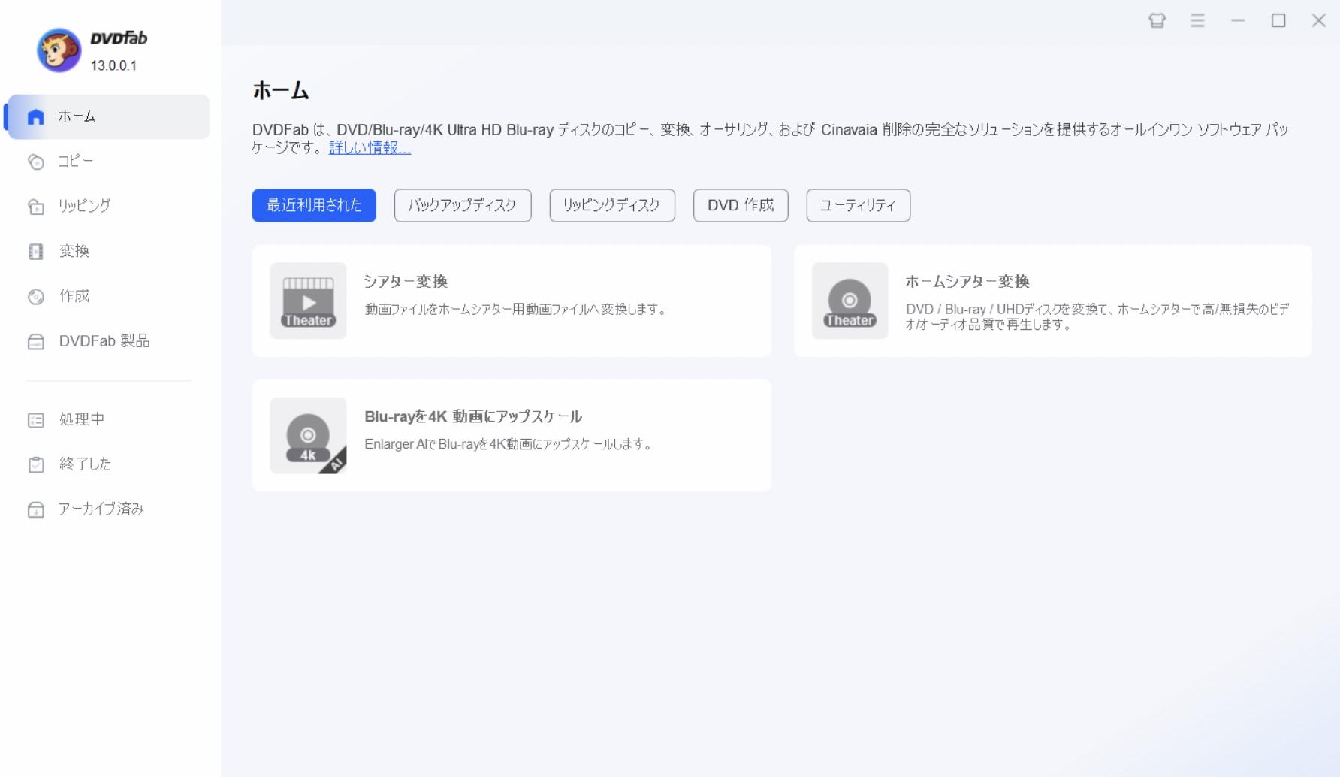Select ホーム in the sidebar
Image resolution: width=1340 pixels, height=777 pixels.
point(107,116)
